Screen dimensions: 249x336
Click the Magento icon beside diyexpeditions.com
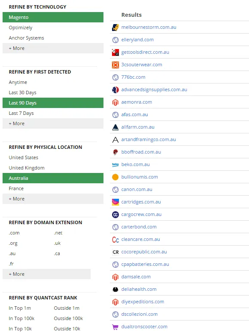pyautogui.click(x=115, y=302)
